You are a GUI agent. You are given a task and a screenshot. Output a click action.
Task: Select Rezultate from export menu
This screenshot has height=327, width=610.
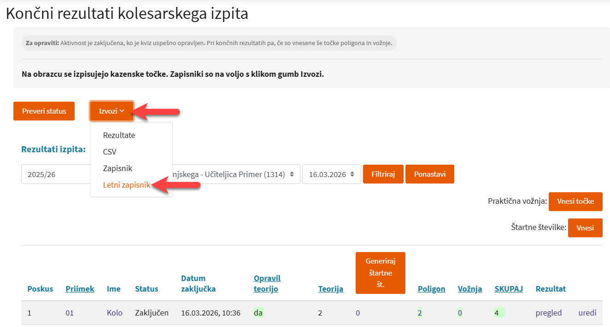tap(119, 135)
